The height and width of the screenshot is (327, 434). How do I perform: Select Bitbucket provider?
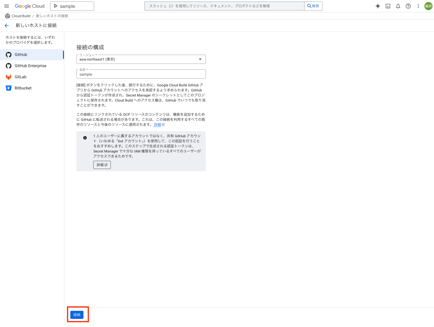pyautogui.click(x=32, y=88)
